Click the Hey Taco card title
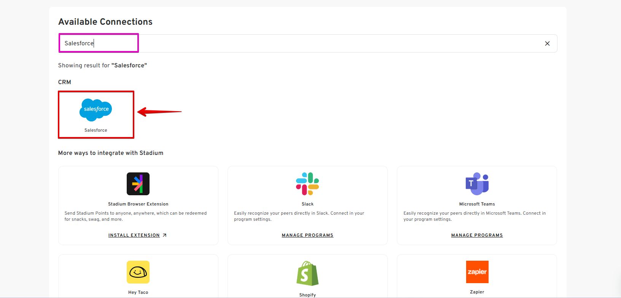Viewport: 621px width, 298px height. click(x=138, y=292)
